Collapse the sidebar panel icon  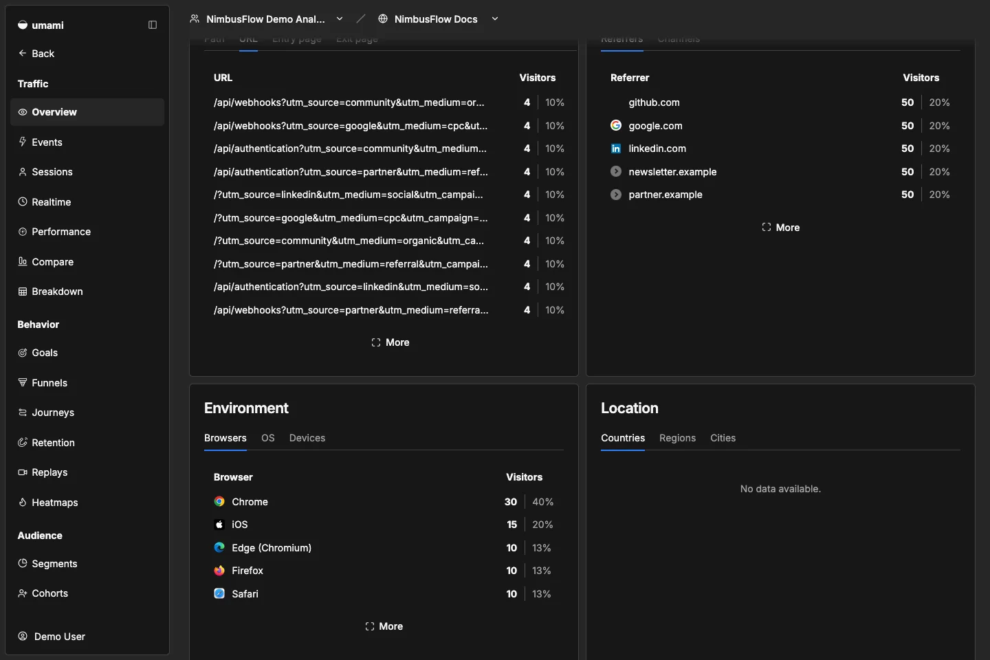153,25
